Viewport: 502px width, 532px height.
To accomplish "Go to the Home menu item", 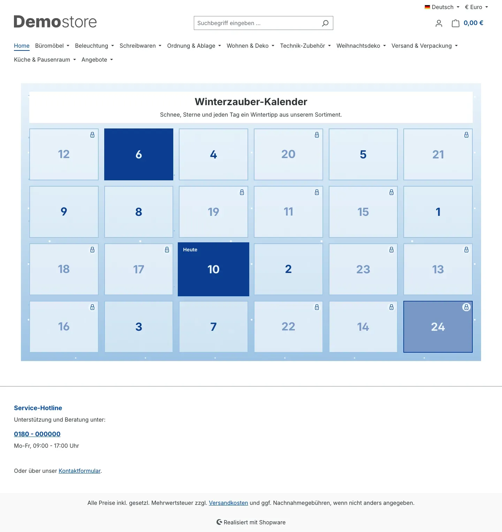I will point(22,46).
